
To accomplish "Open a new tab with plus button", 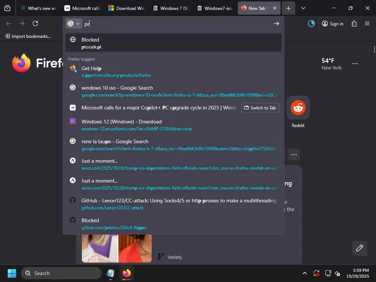I will (x=289, y=8).
